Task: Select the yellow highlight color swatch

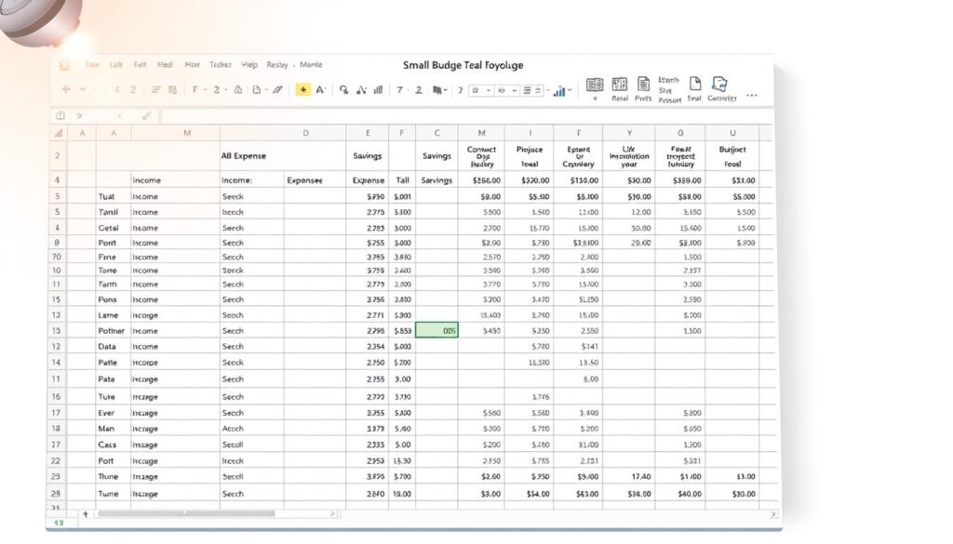Action: click(303, 89)
